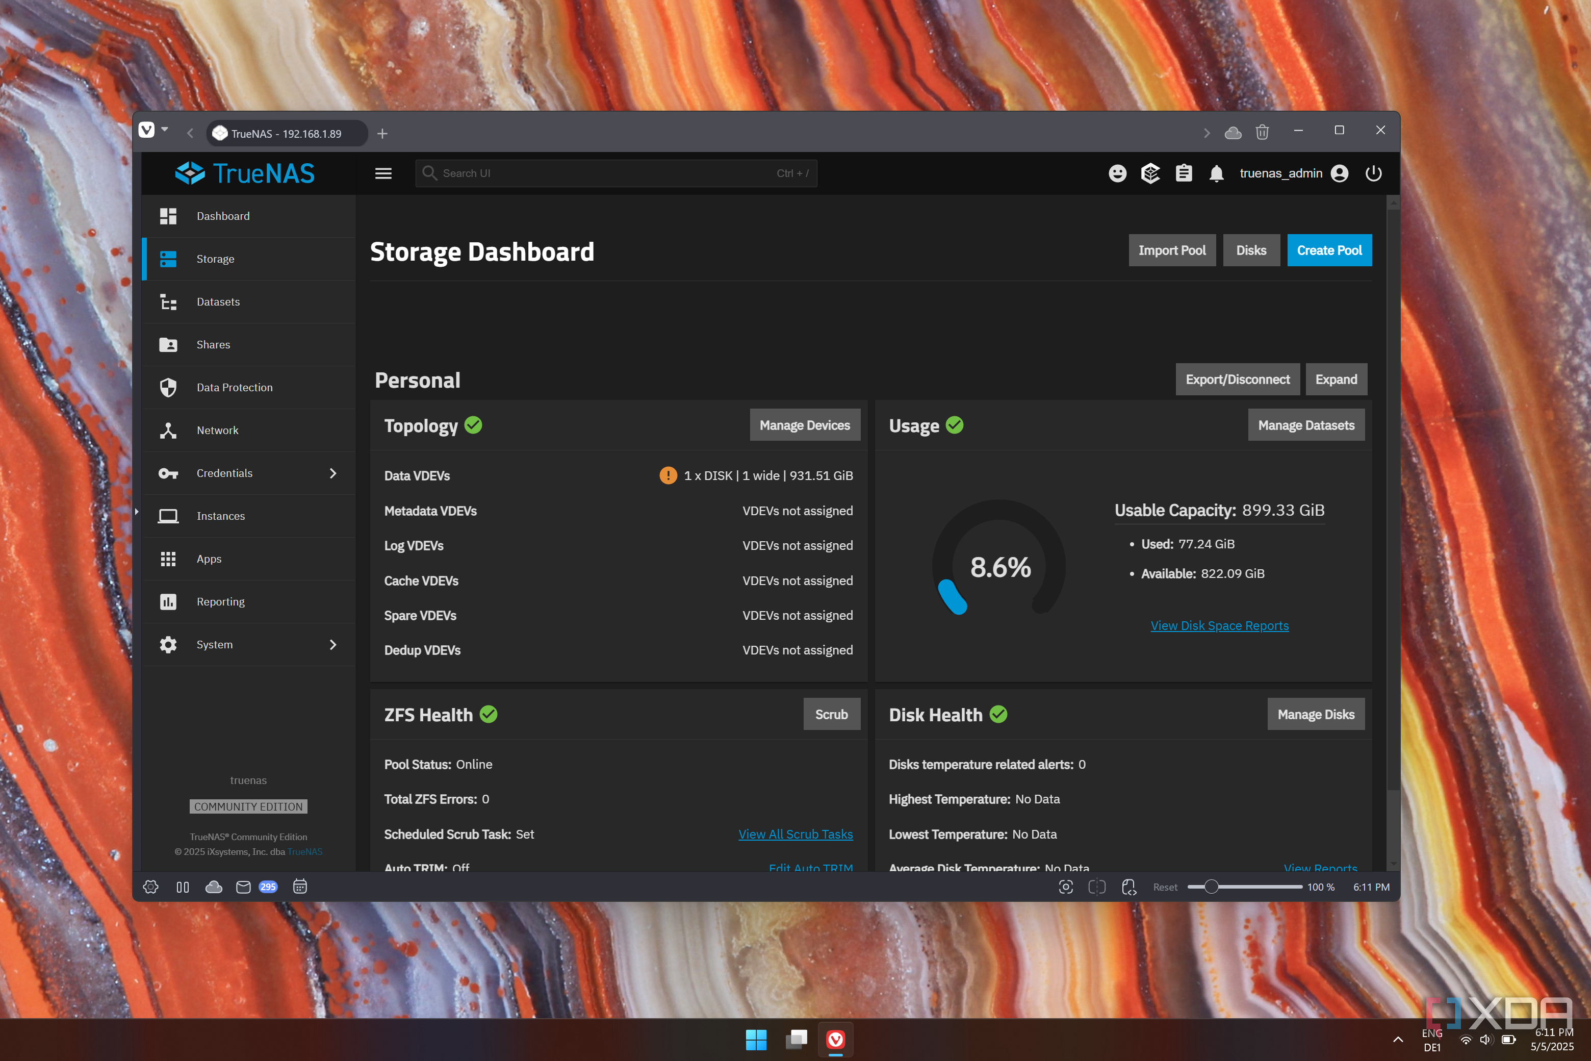This screenshot has width=1591, height=1061.
Task: Open View Disk Space Reports link
Action: pyautogui.click(x=1220, y=625)
